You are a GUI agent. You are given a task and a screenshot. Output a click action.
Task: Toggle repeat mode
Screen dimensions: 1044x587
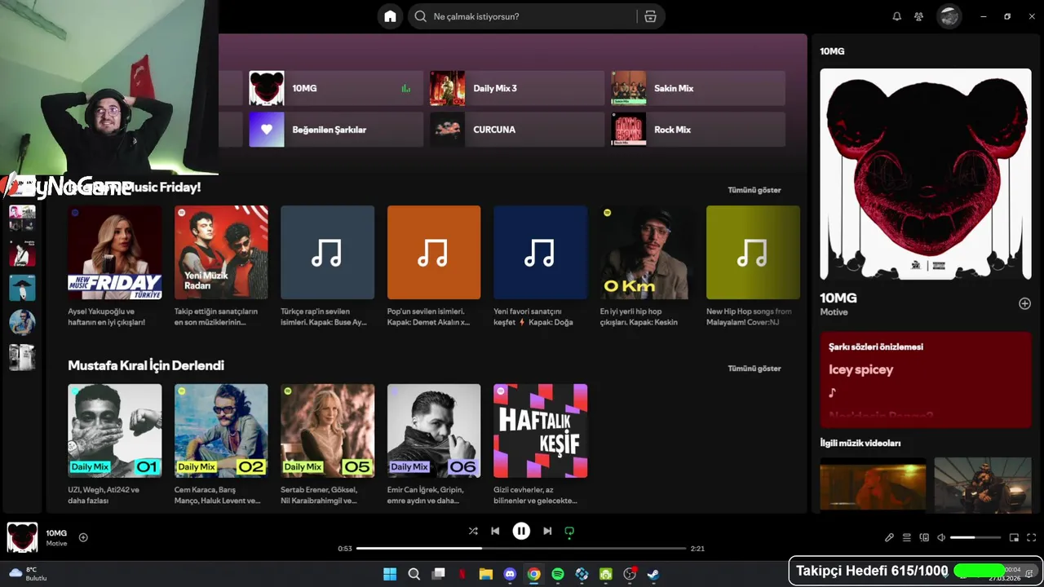569,531
